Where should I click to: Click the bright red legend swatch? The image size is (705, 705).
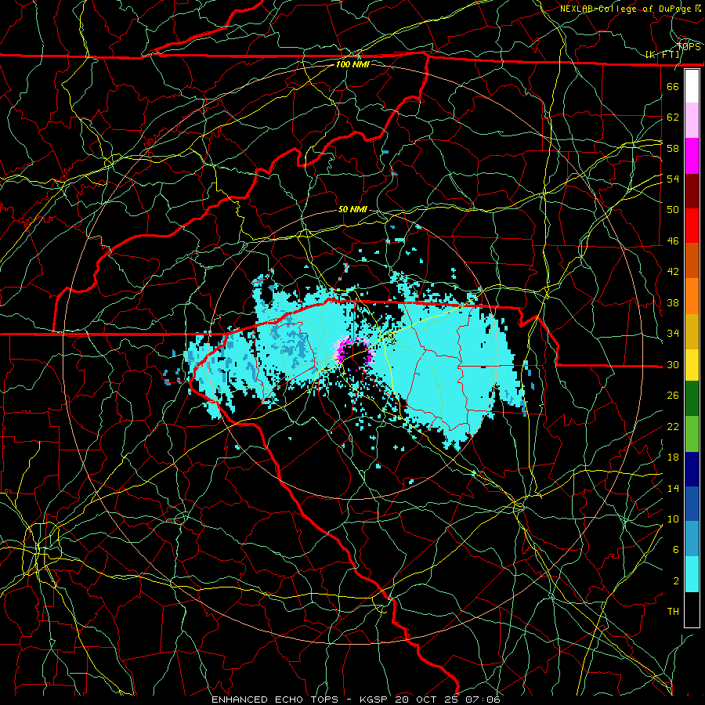tap(692, 226)
